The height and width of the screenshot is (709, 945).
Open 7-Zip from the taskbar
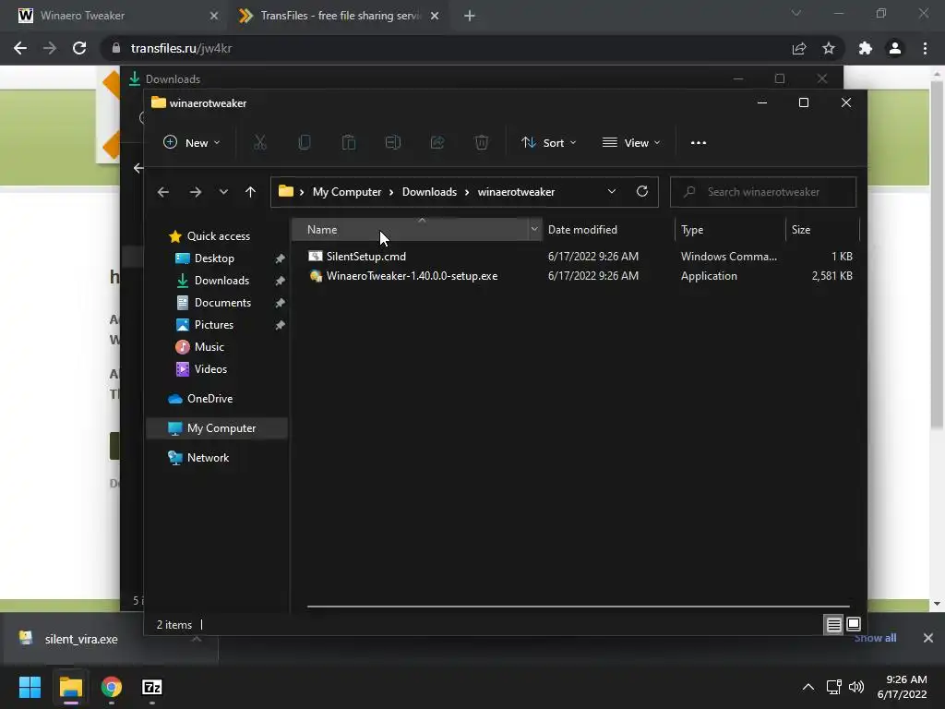tap(152, 687)
